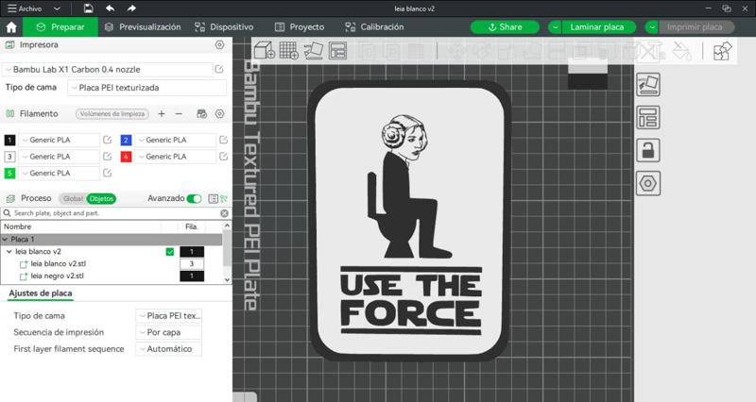Viewport: 756px width, 402px height.
Task: Click the Search plate, object and part field
Action: pyautogui.click(x=114, y=213)
